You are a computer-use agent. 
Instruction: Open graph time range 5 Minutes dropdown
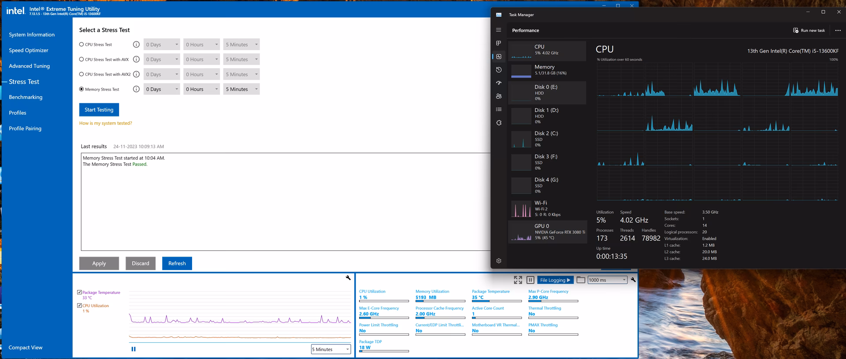click(331, 349)
